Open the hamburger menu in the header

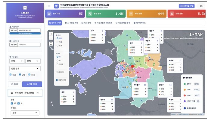(x=49, y=6)
